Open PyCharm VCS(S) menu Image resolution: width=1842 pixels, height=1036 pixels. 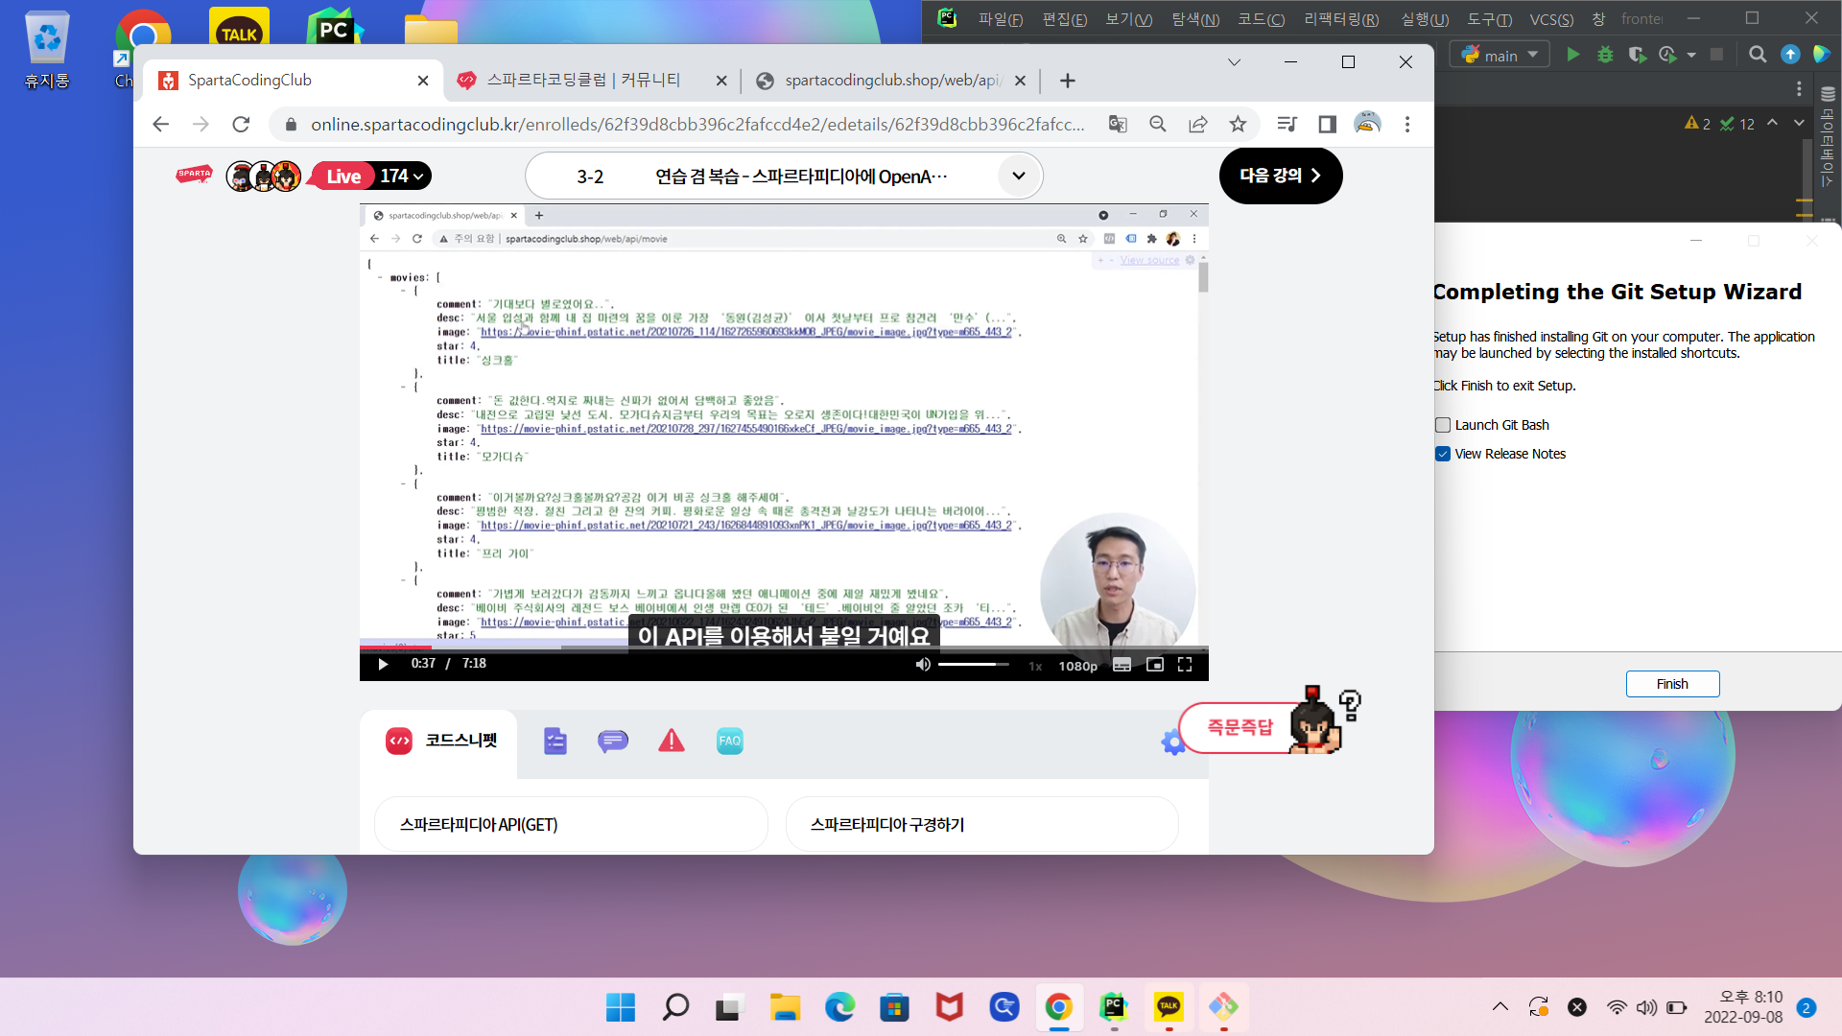(x=1551, y=19)
